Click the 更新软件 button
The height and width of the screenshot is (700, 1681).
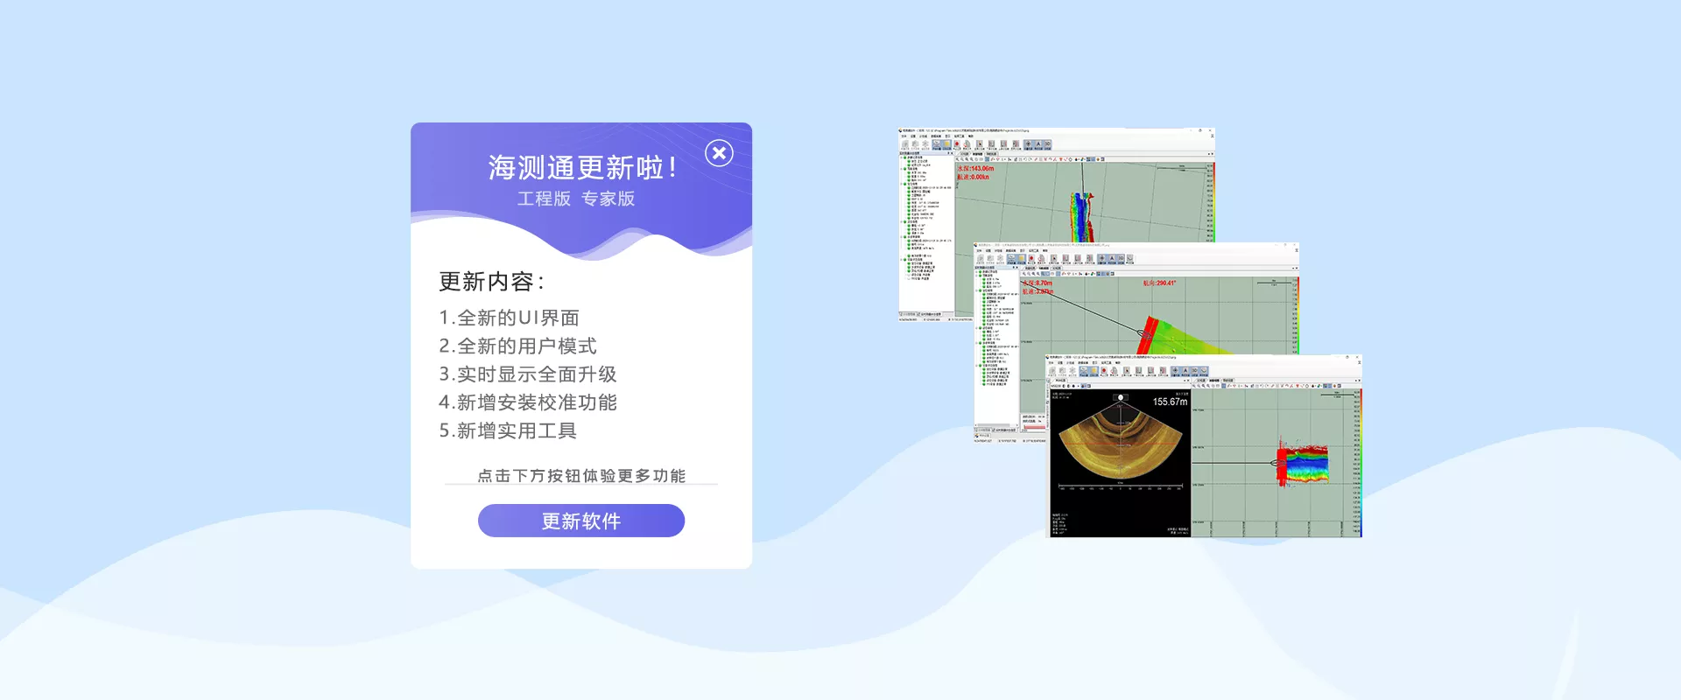[580, 521]
